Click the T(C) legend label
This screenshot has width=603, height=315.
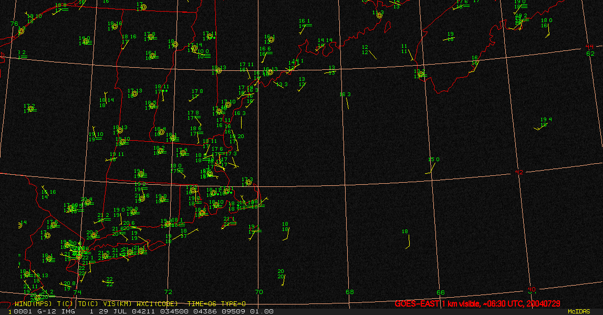(x=65, y=304)
